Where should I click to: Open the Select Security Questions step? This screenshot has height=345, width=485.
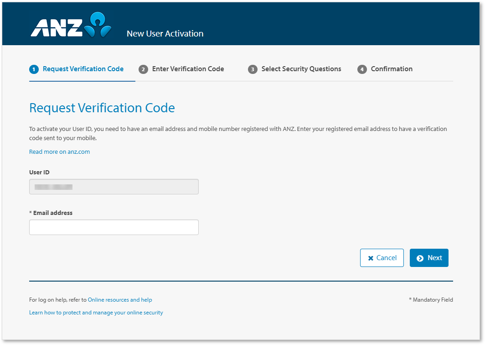tap(301, 69)
